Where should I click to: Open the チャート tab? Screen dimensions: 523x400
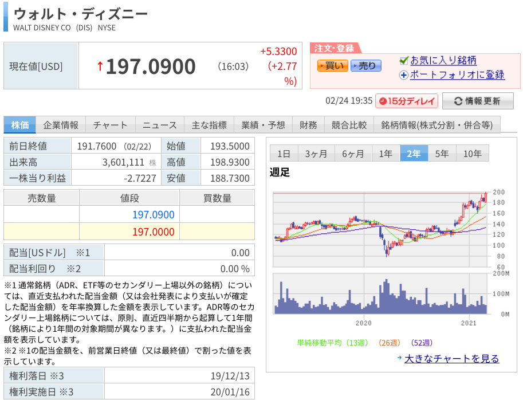click(x=111, y=125)
